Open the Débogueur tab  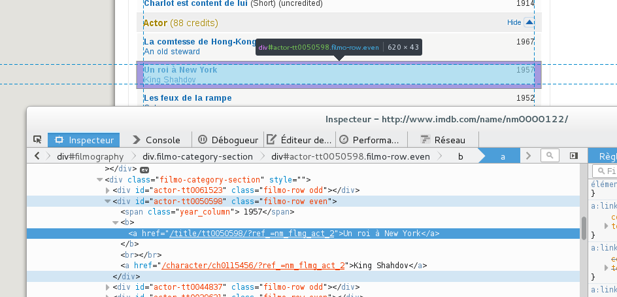[x=228, y=140]
